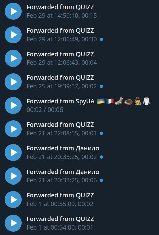
Task: Click the unread dot on the Feb 25 message
Action: 101,86
